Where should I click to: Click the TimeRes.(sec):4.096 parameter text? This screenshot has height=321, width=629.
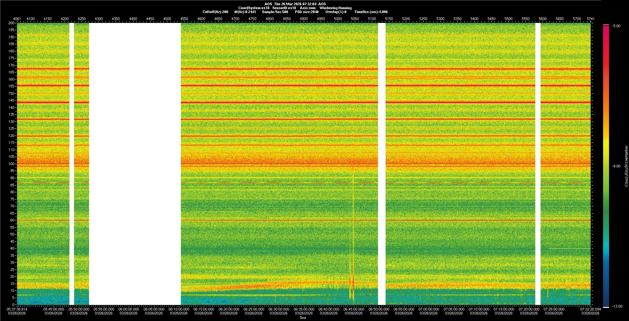click(x=371, y=12)
